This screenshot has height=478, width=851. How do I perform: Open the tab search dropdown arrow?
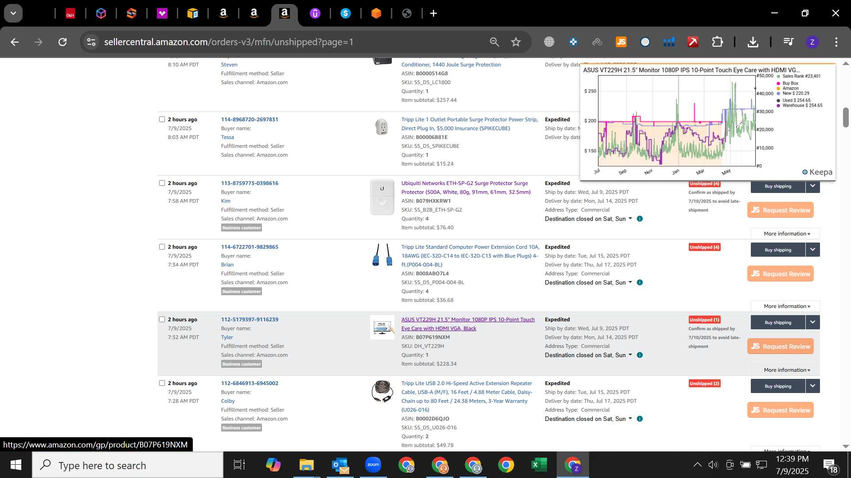13,13
